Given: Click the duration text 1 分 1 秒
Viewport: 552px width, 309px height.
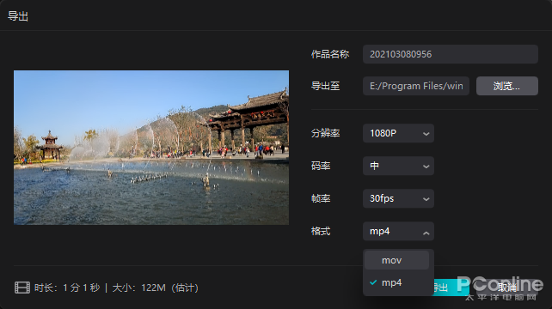Looking at the screenshot, I should (x=82, y=288).
